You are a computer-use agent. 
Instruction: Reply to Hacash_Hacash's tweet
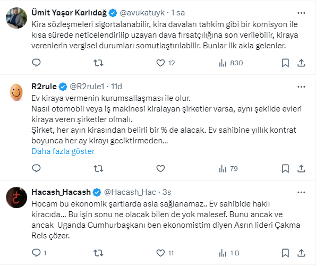[x=36, y=253]
